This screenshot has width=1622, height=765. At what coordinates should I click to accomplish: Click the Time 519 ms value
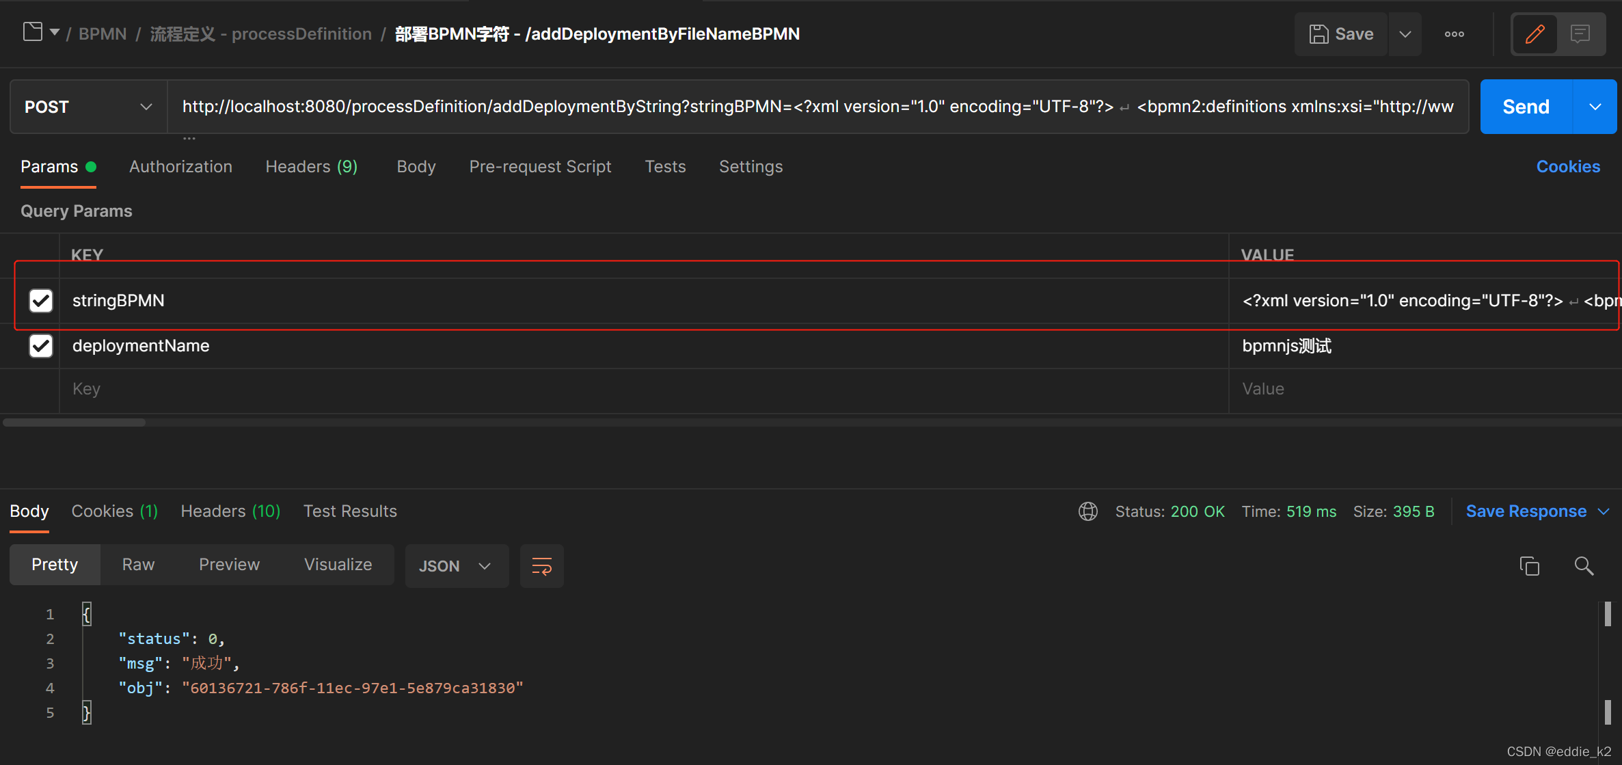click(1288, 511)
